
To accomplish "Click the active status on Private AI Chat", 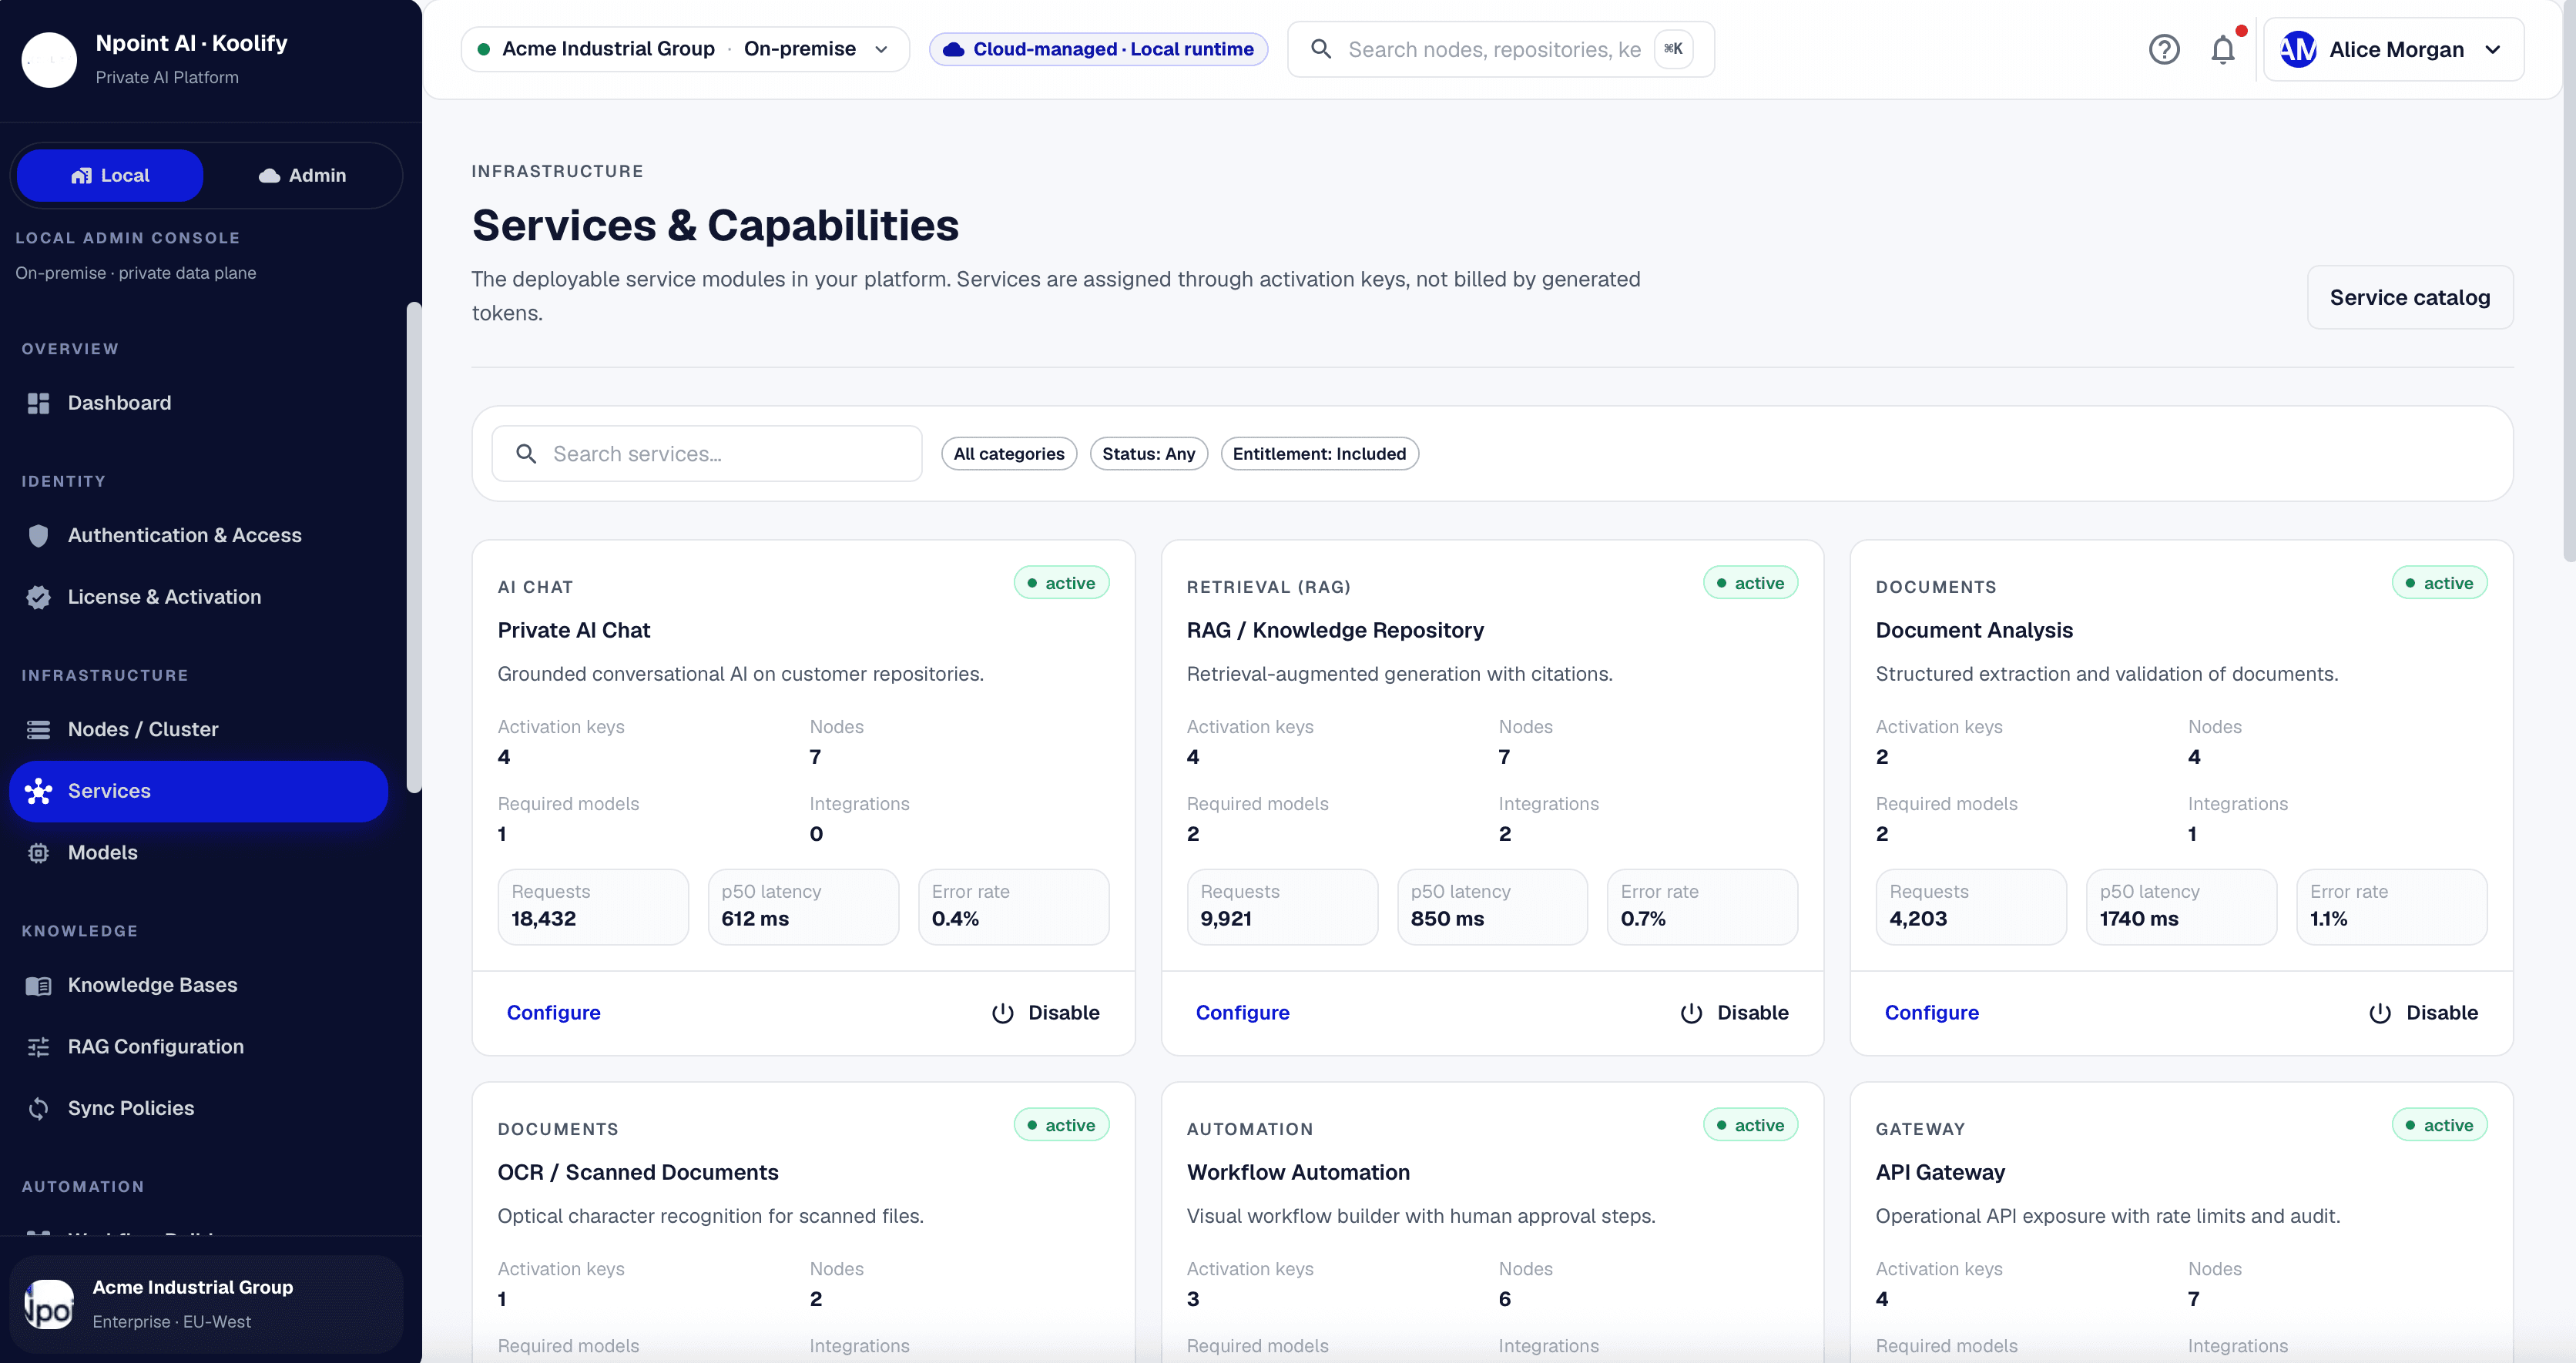I will coord(1061,583).
